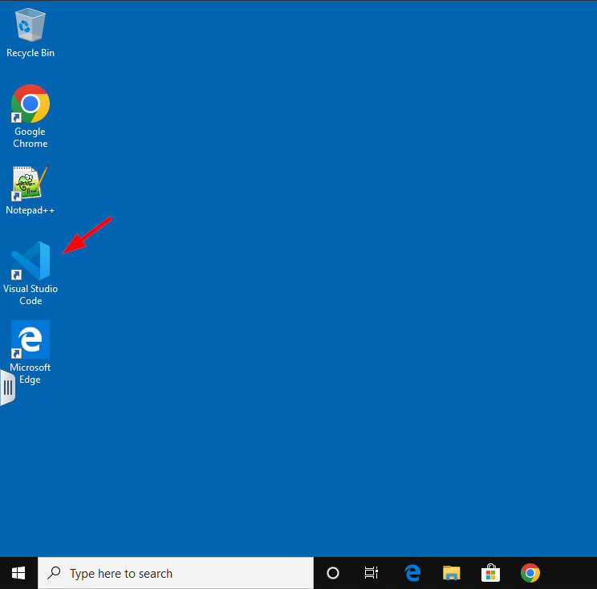Launch Chrome from the taskbar
The height and width of the screenshot is (589, 597).
530,573
